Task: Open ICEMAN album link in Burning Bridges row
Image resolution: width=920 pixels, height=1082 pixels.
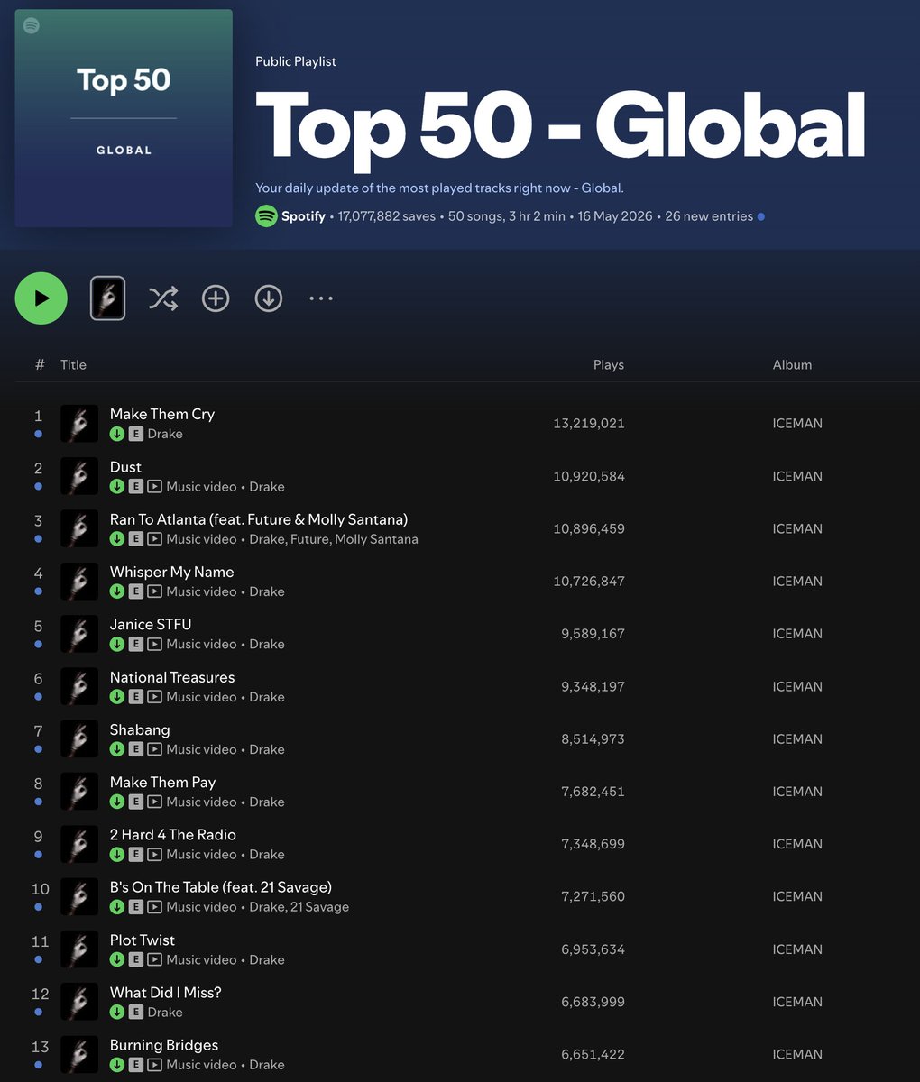Action: click(x=797, y=1054)
